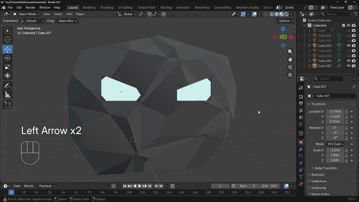Toggle X-ray view
The height and width of the screenshot is (202, 359).
click(265, 14)
